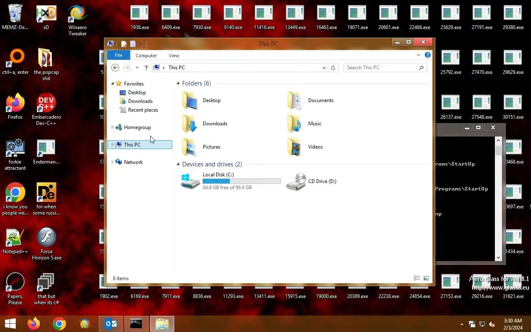Select the 29380.exe desktop file
The width and height of the screenshot is (531, 332).
(513, 17)
